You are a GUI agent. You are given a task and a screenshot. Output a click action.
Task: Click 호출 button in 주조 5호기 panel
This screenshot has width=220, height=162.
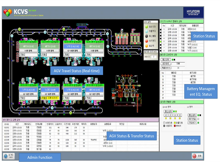88,98
